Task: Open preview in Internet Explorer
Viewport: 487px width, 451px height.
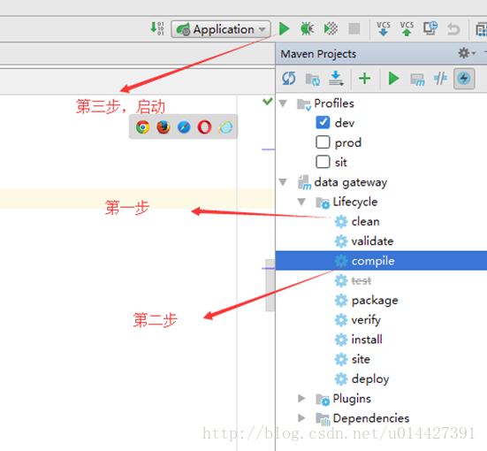Action: click(225, 126)
